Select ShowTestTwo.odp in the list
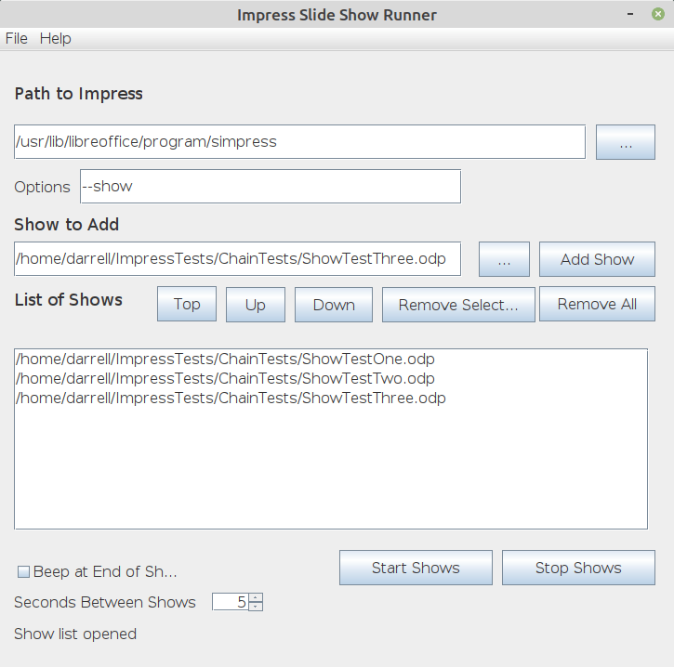This screenshot has height=667, width=674. pyautogui.click(x=227, y=378)
